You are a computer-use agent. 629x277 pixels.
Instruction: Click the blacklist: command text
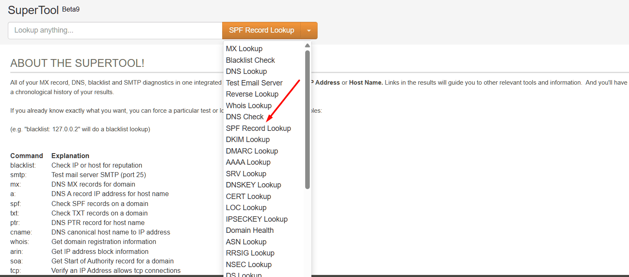(23, 165)
